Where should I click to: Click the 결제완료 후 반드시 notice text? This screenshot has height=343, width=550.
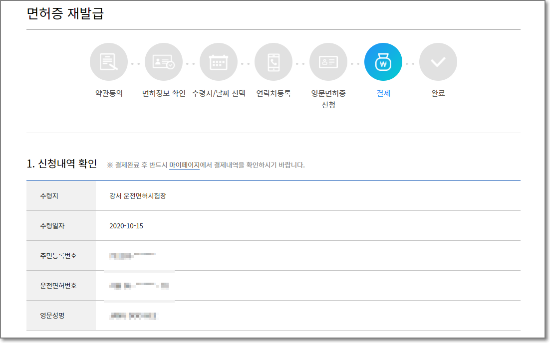pos(206,165)
